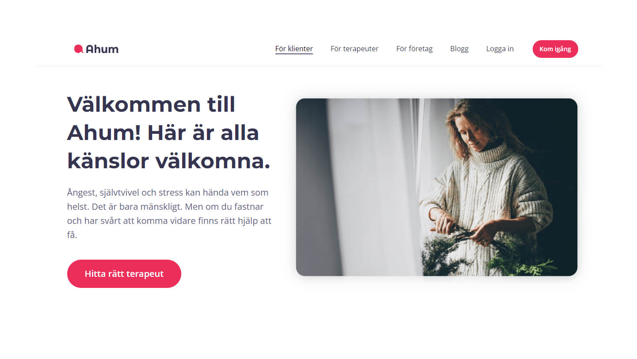Click the Välkommen till Ahum headline
Screen dimensions: 637x359
point(168,133)
